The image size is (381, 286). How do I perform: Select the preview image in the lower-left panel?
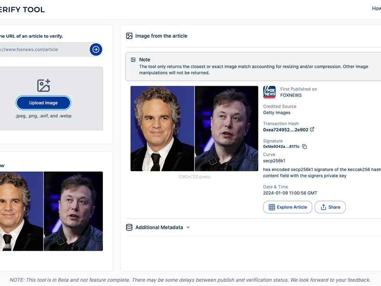pos(51,211)
